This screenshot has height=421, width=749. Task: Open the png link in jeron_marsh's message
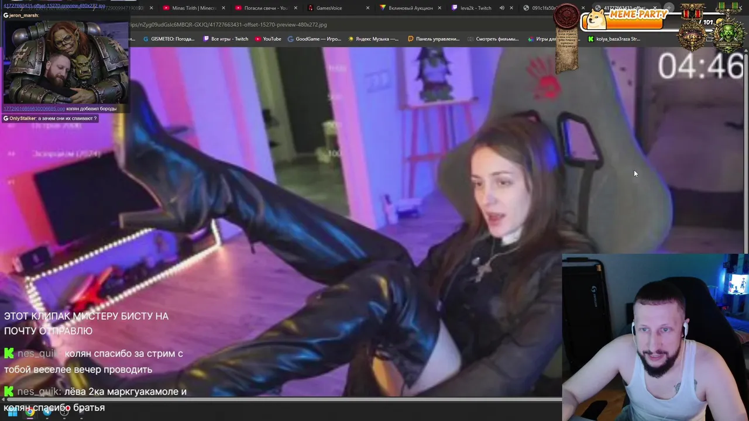[x=34, y=109]
